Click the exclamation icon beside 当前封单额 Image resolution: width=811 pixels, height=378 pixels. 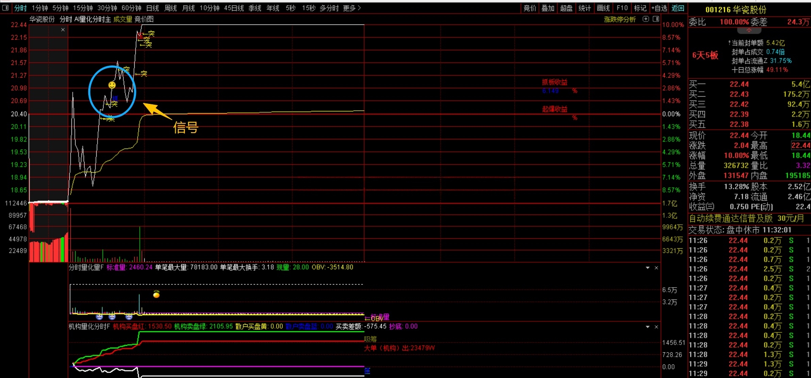coord(729,43)
